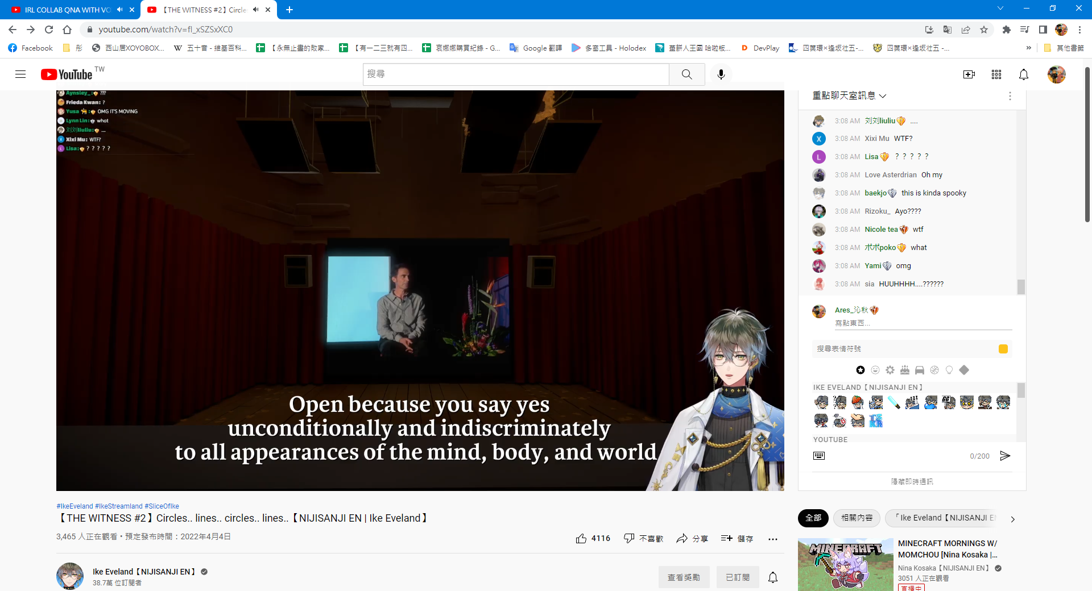
Task: Open Minecraft Mornings recommended video thumbnail
Action: 846,565
